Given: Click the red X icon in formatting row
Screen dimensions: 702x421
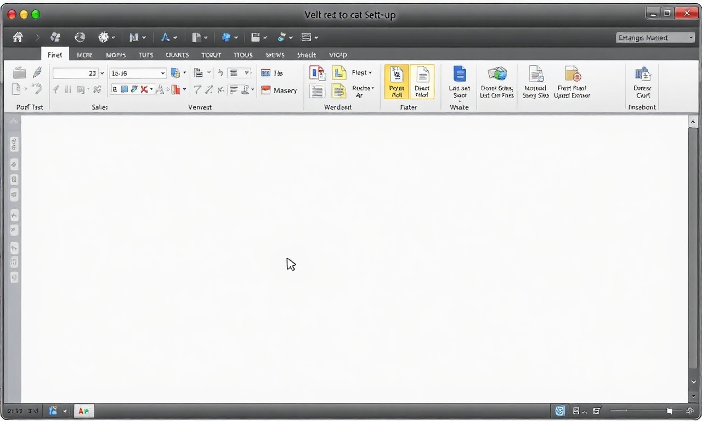Looking at the screenshot, I should coord(144,89).
